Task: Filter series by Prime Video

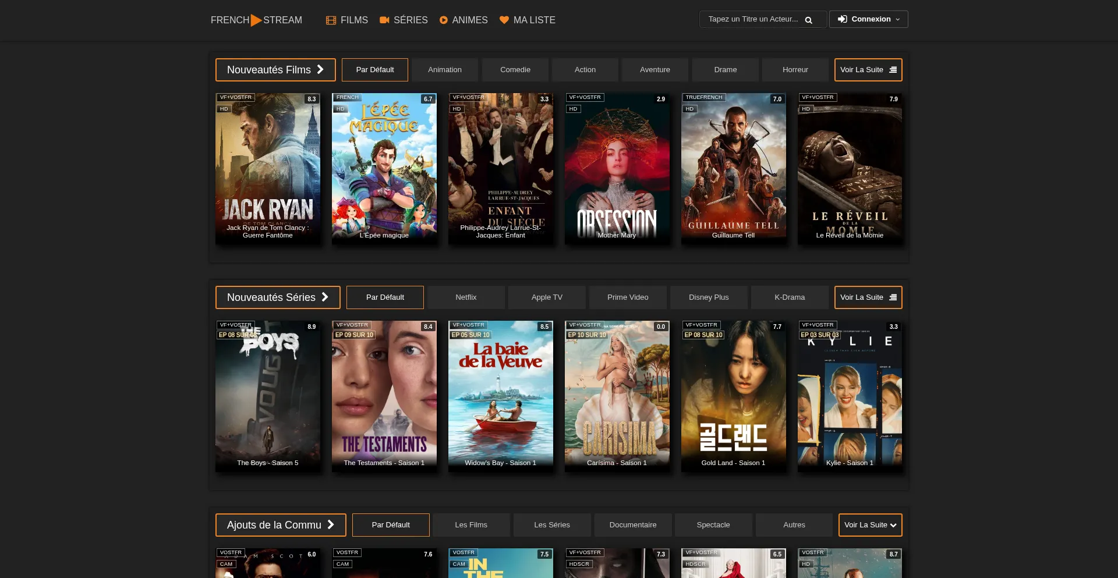Action: [628, 297]
